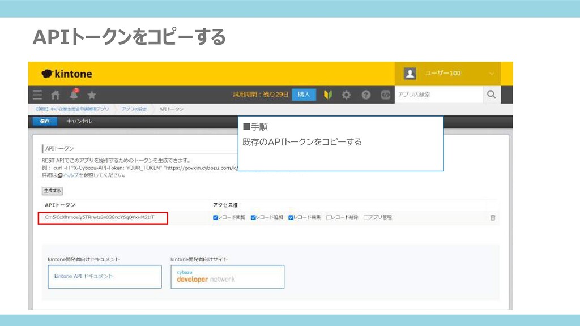Click the kintone logo
This screenshot has width=580, height=326.
tap(67, 74)
